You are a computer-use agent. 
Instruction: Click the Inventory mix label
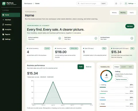[105, 67]
